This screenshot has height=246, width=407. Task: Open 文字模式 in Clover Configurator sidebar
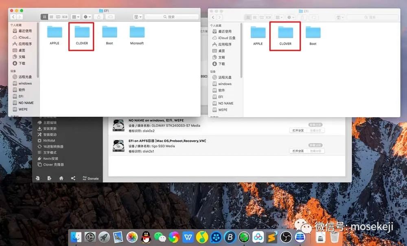47,152
